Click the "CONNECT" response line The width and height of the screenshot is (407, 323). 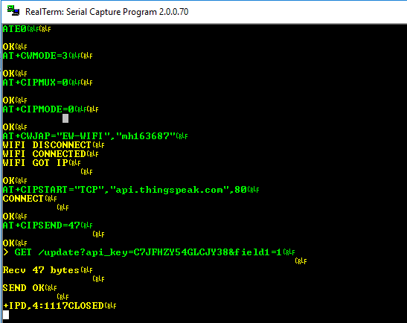tap(30, 199)
